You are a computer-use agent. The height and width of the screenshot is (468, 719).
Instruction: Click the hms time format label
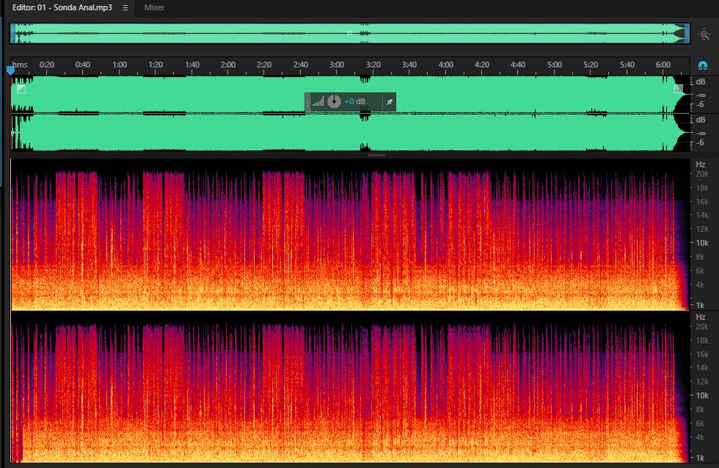pyautogui.click(x=20, y=65)
